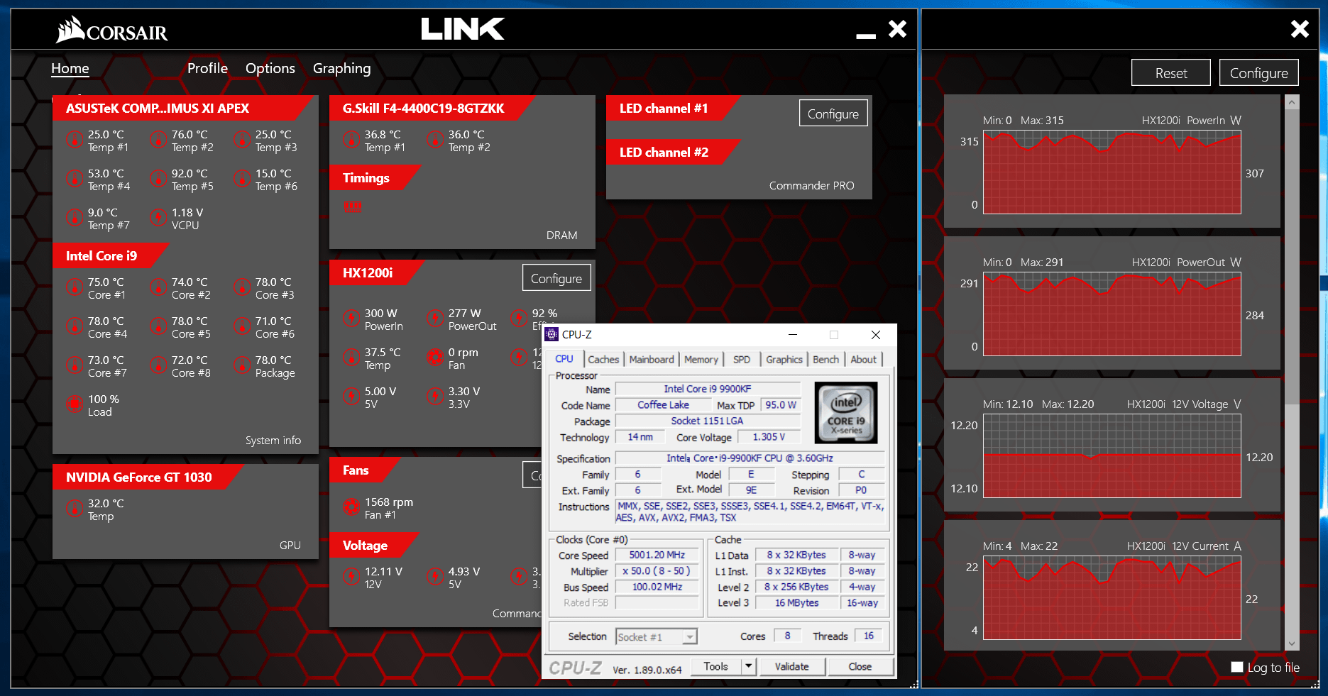Click the HX1200i 37.5 °C Temp icon

point(351,358)
